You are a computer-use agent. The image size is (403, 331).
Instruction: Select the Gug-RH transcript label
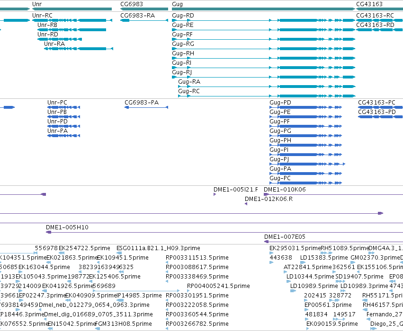pos(183,53)
